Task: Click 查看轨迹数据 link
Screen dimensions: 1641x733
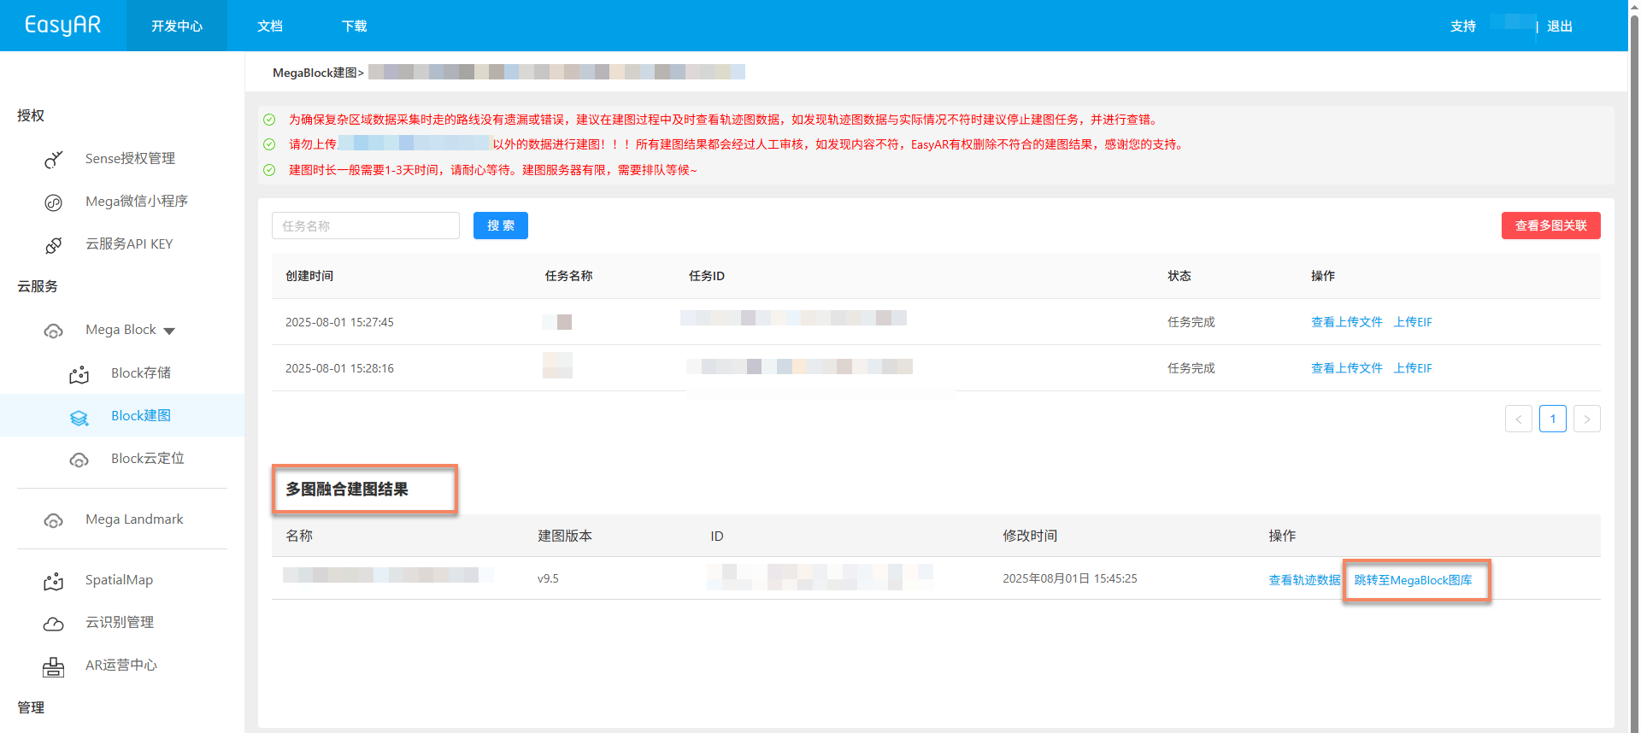Action: coord(1304,580)
